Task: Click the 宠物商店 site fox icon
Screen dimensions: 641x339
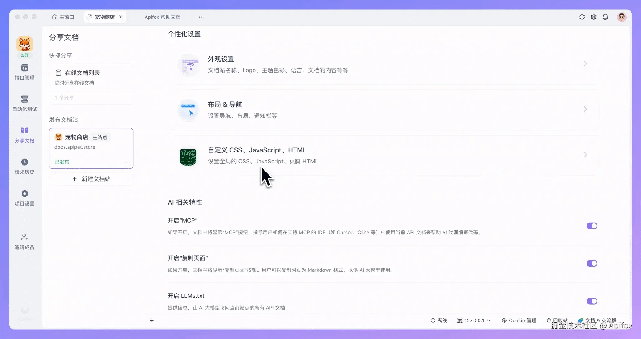Action: 59,137
